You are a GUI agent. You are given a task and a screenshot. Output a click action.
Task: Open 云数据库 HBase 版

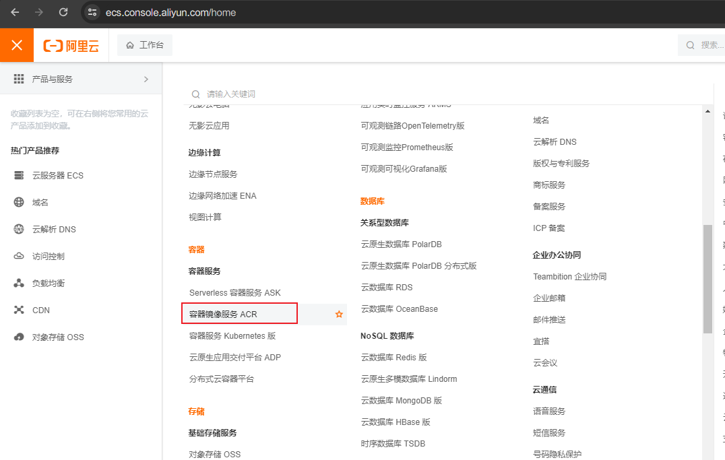pyautogui.click(x=396, y=422)
